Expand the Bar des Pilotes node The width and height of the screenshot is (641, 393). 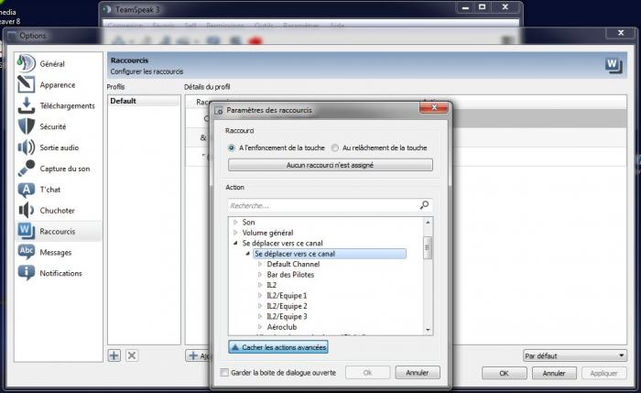coord(260,275)
